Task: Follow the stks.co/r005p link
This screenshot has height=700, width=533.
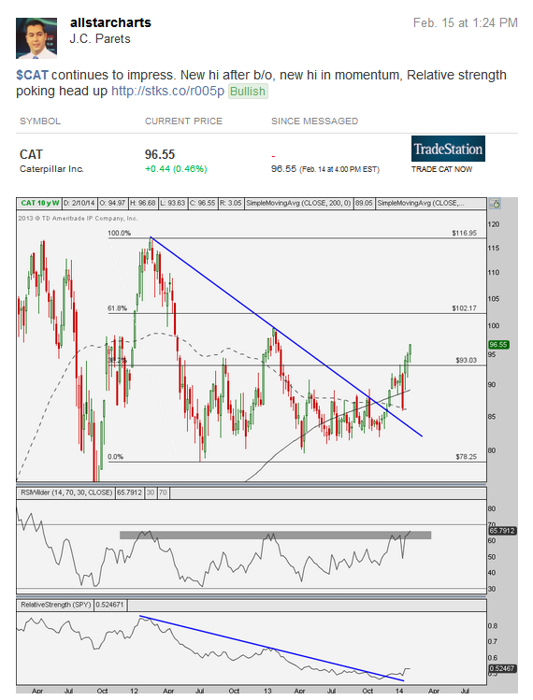Action: [x=167, y=91]
